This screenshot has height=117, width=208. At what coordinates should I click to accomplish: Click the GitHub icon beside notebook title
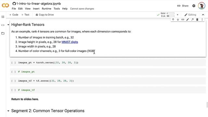(x=14, y=4)
